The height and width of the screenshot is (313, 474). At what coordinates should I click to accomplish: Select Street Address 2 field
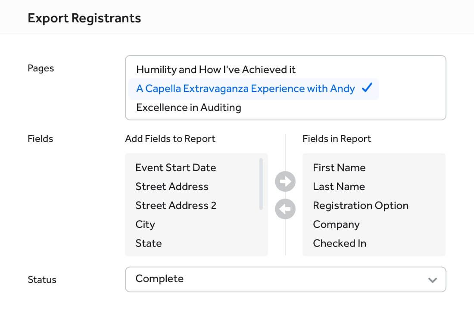[175, 206]
